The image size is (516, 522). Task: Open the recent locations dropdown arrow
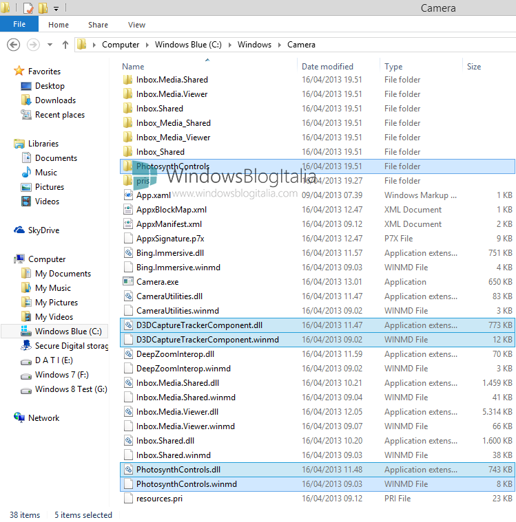(50, 45)
